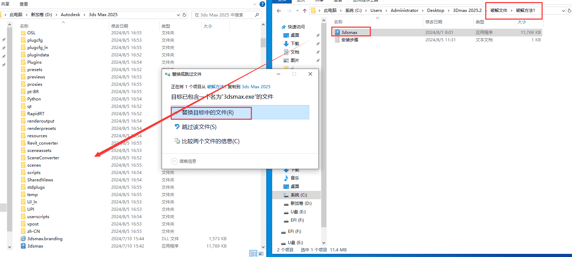Sort 破解方法1 window by 修改日期 header
Image resolution: width=572 pixels, height=257 pixels.
tap(434, 22)
